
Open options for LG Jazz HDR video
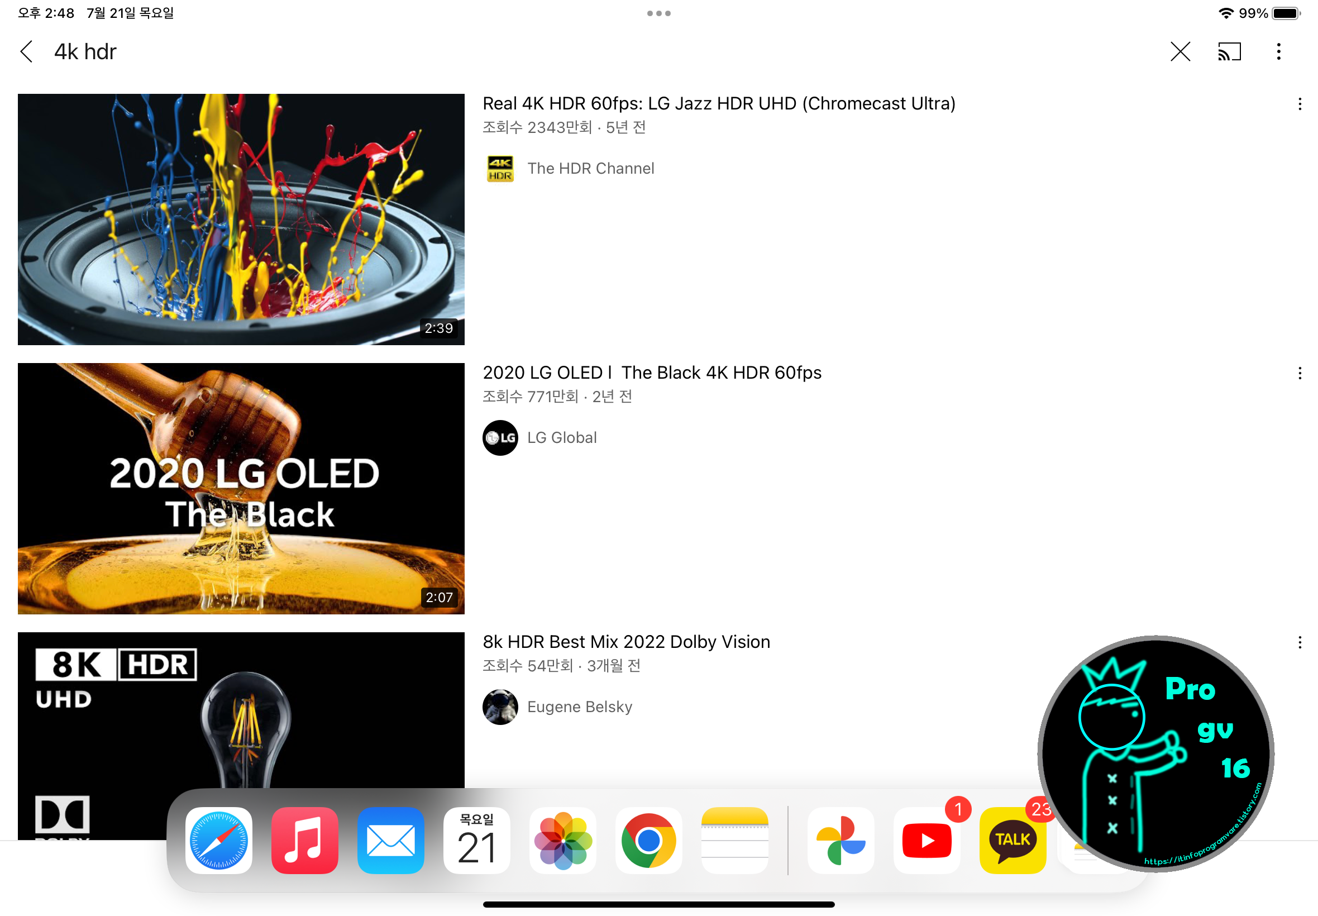[1299, 104]
